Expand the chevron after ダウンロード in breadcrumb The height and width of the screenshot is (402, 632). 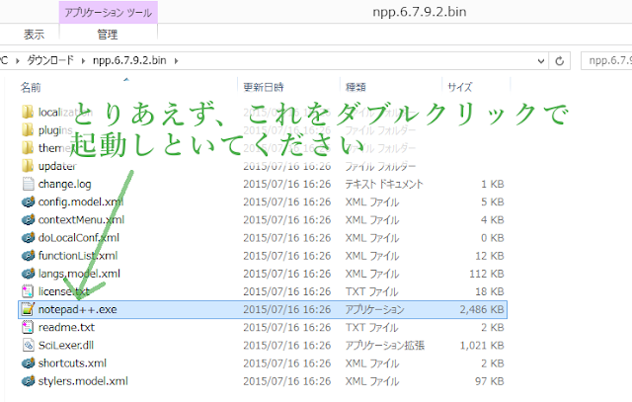click(x=83, y=61)
